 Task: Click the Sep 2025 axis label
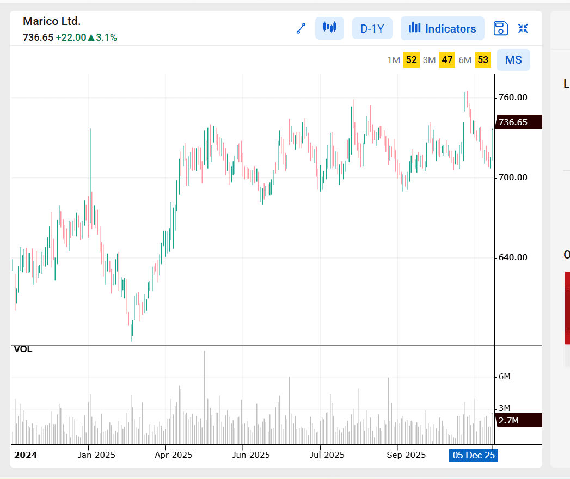click(x=406, y=455)
